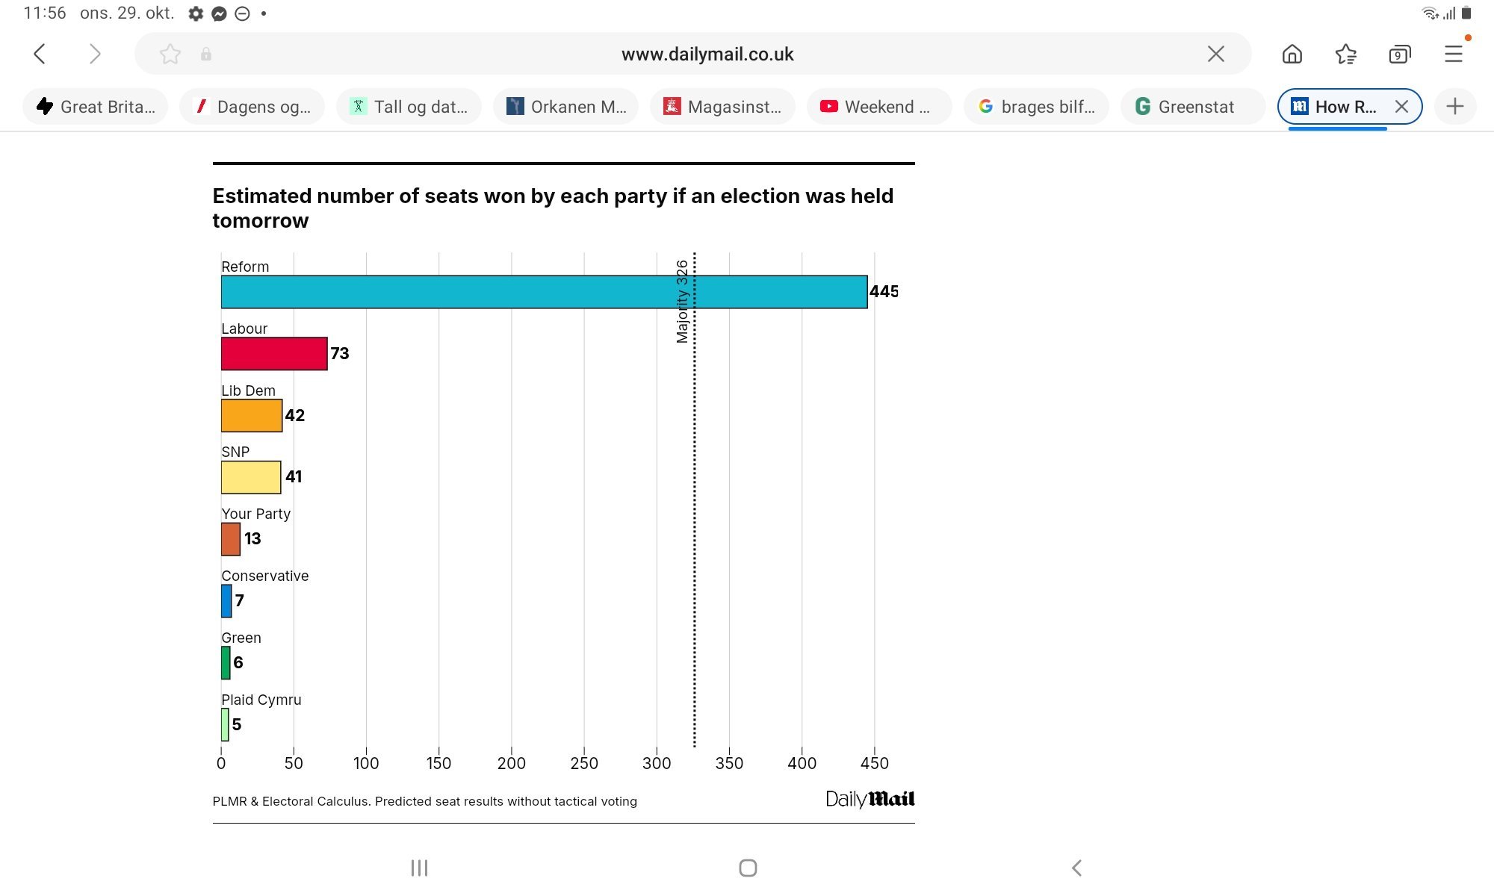Tap the Android home navigation button
1494x896 pixels.
click(x=747, y=868)
